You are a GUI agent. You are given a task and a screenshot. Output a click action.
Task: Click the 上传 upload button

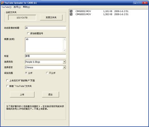pyautogui.click(x=22, y=95)
